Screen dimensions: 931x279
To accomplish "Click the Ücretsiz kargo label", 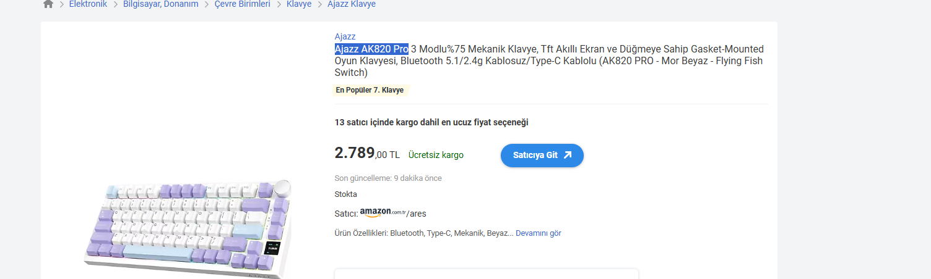I will click(x=436, y=155).
